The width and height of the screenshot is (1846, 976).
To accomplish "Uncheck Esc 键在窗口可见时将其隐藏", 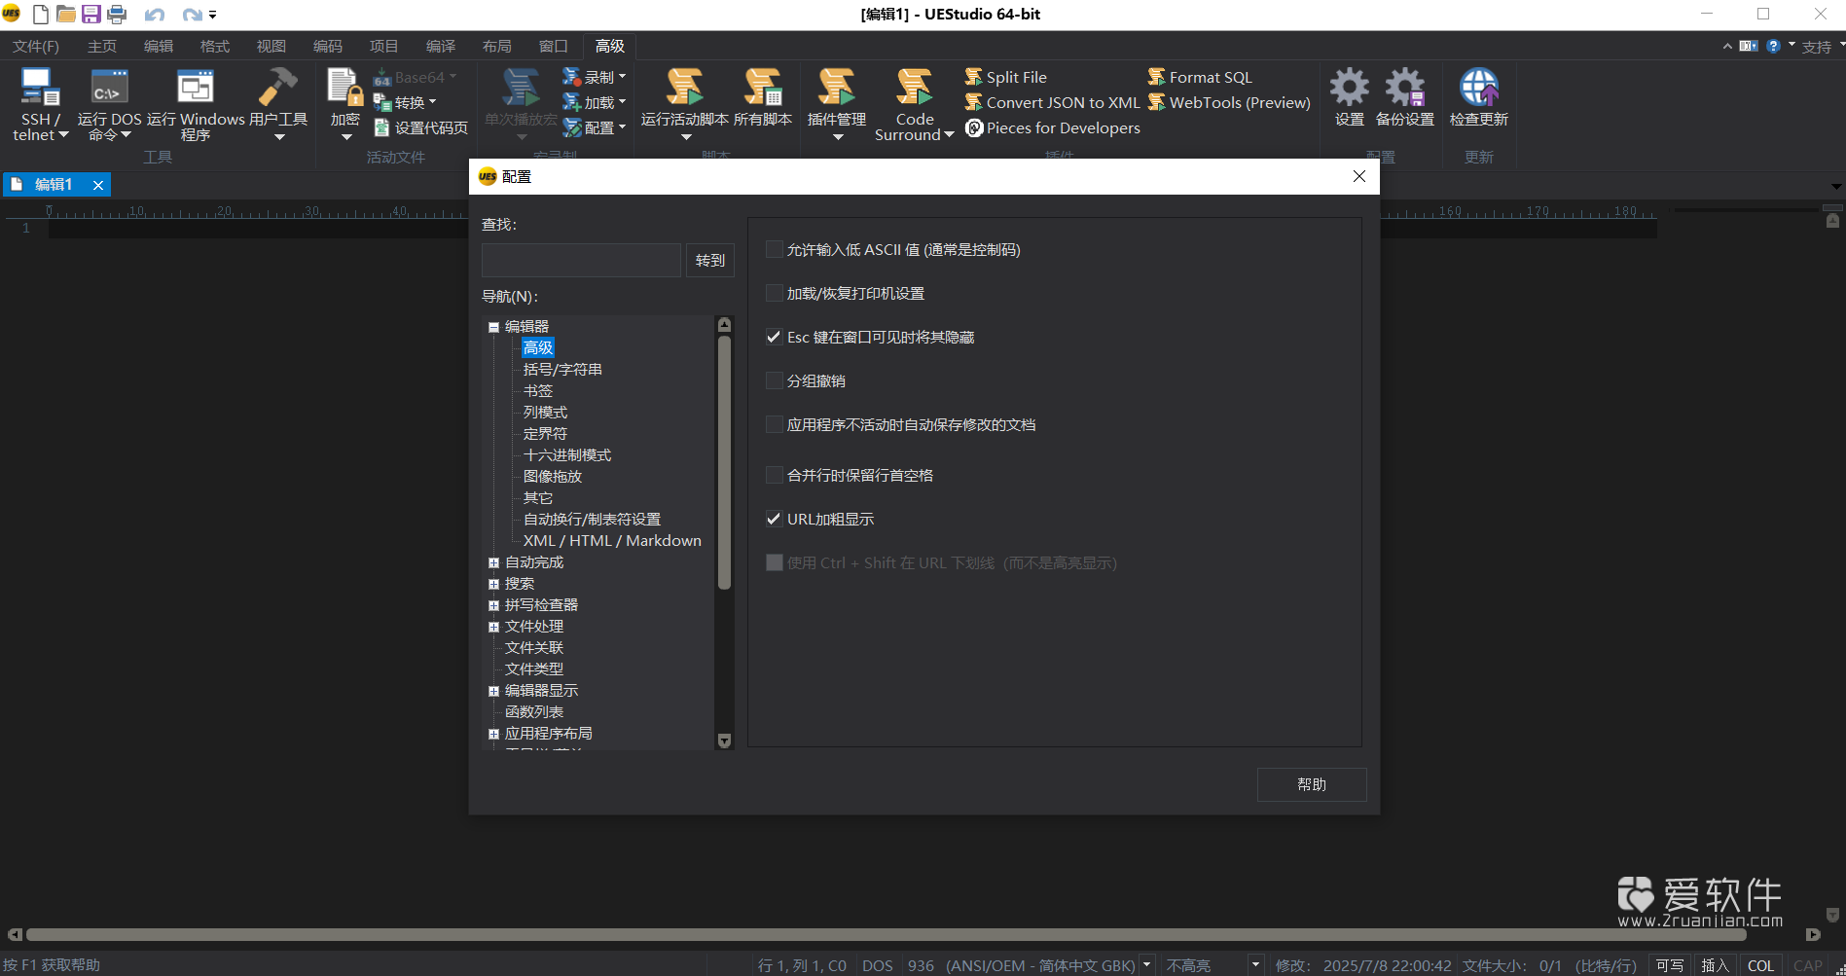I will [775, 337].
